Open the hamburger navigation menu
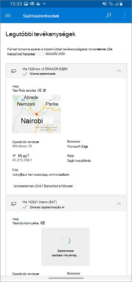132x282 pixels. [8, 16]
